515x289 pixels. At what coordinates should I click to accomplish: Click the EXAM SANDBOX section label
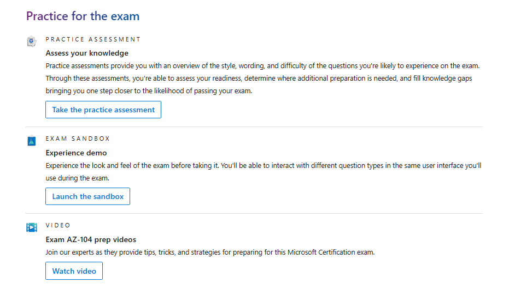pyautogui.click(x=78, y=139)
